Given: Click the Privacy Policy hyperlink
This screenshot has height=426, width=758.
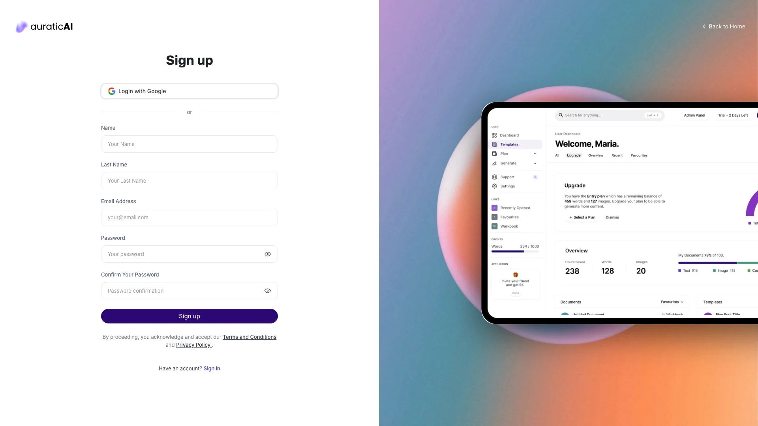Looking at the screenshot, I should tap(193, 344).
